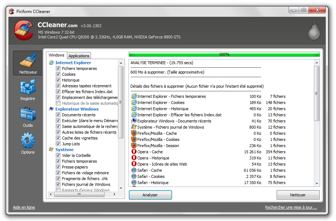Uncheck Internet Explorer Fichiers temporaires

click(x=58, y=68)
